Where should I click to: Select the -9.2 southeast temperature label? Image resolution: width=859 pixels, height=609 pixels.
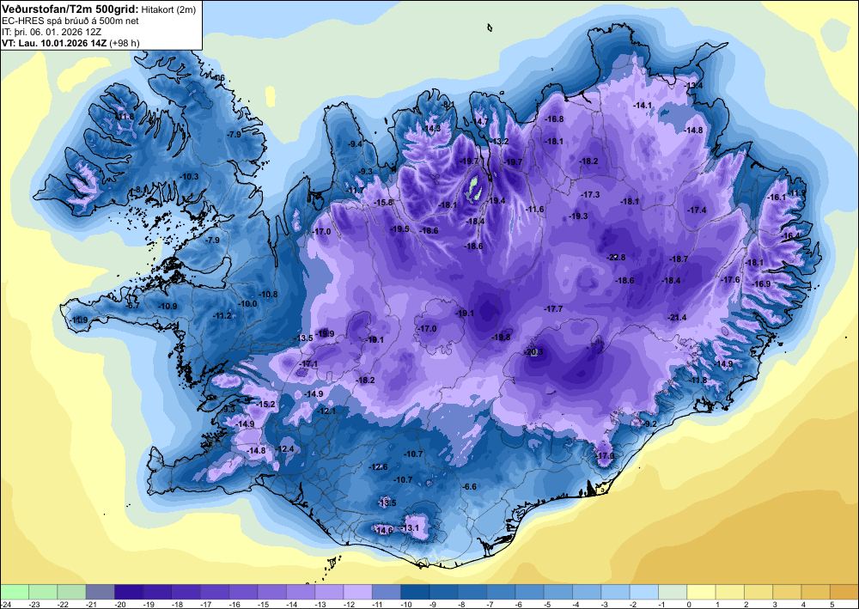[x=649, y=423]
